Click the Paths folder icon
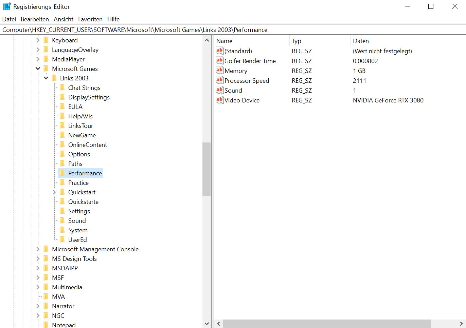466x328 pixels. tap(62, 163)
